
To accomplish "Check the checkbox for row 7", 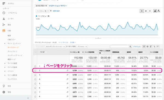I will [35, 92].
